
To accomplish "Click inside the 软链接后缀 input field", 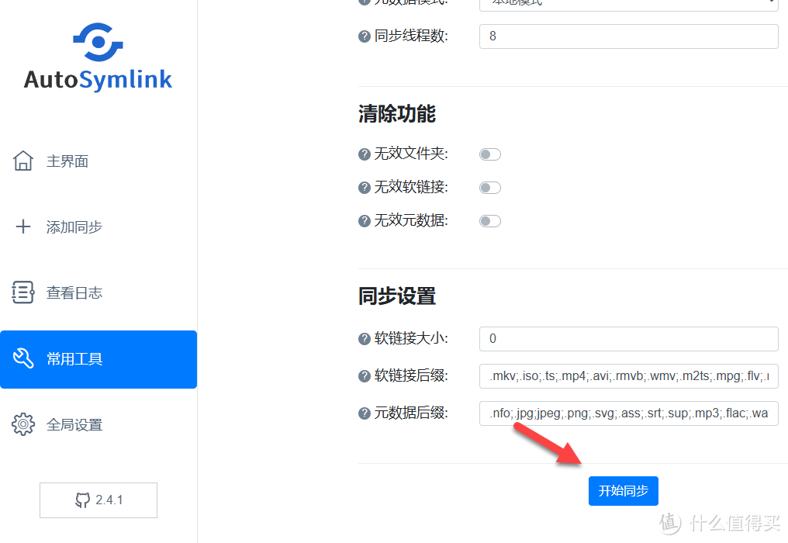I will (628, 375).
